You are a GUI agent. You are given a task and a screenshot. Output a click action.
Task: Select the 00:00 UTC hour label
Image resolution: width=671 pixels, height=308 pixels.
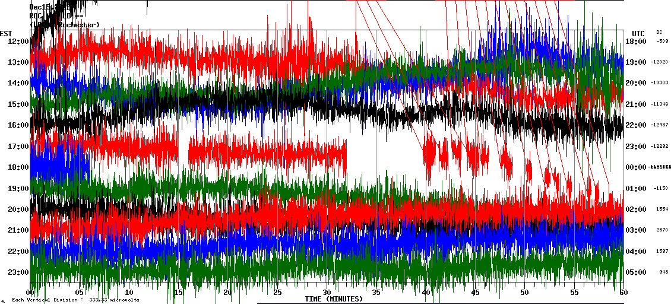(x=637, y=167)
